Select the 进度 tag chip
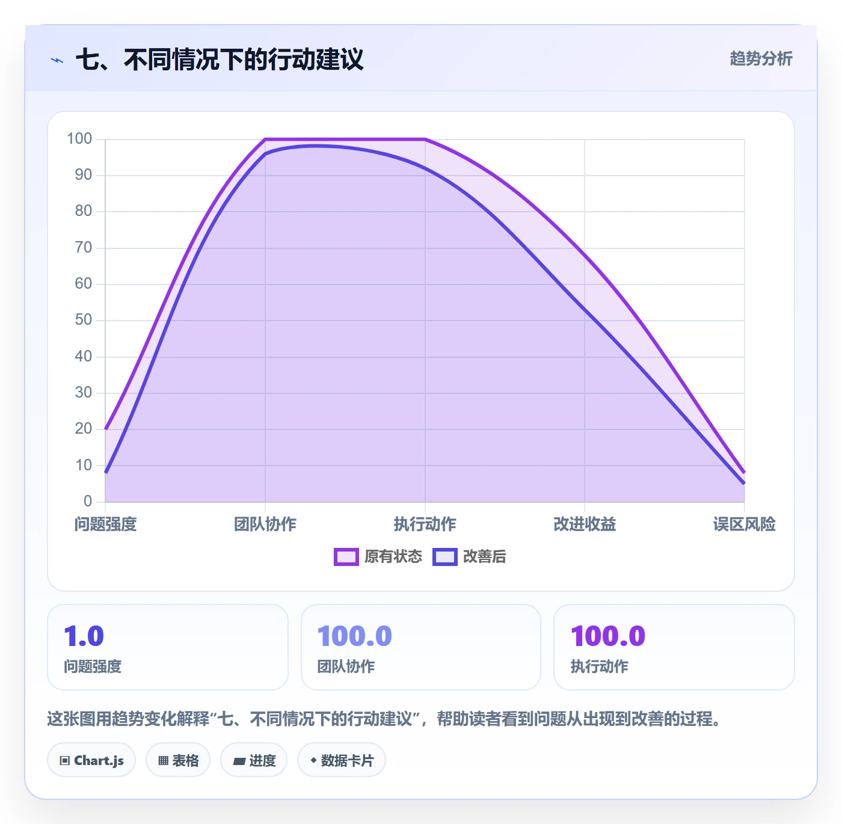The height and width of the screenshot is (824, 842). 254,760
